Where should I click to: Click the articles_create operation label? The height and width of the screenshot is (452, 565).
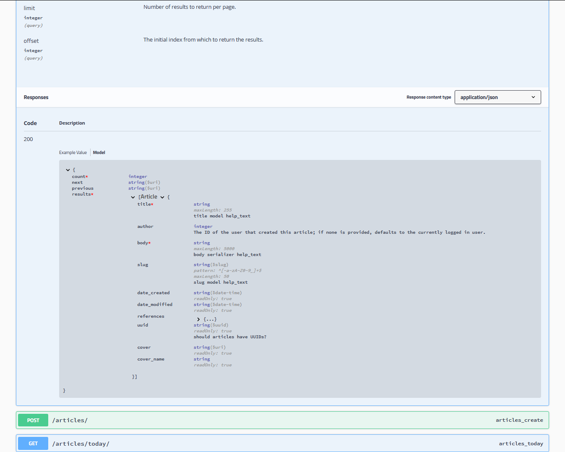519,420
